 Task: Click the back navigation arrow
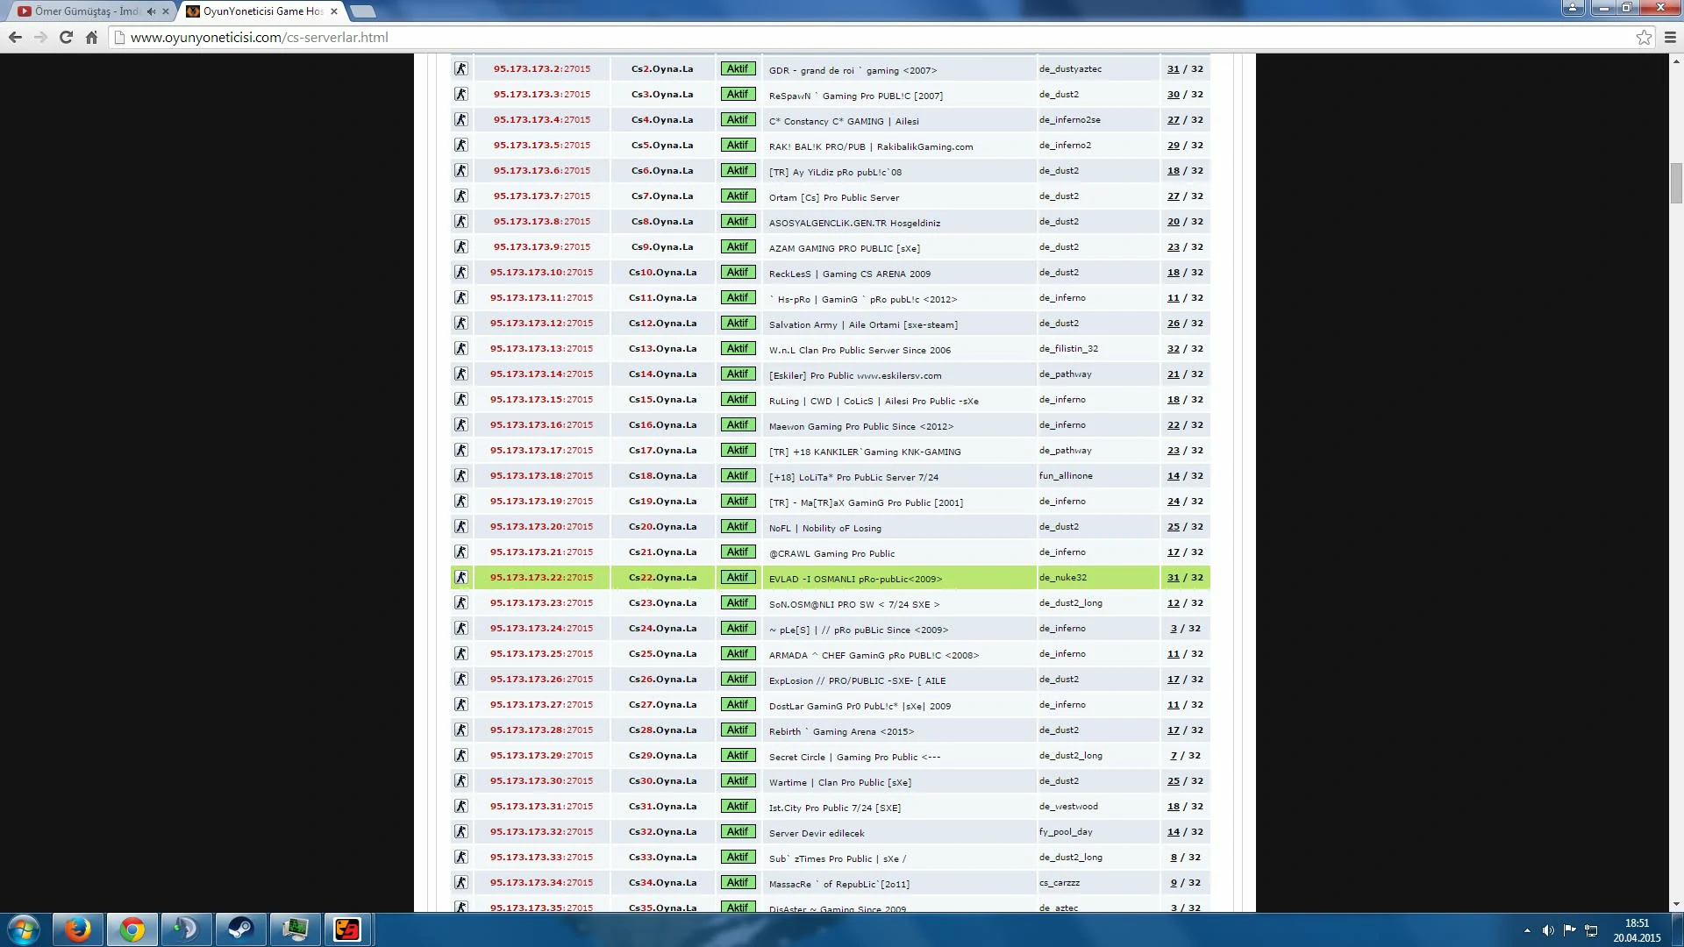point(15,37)
